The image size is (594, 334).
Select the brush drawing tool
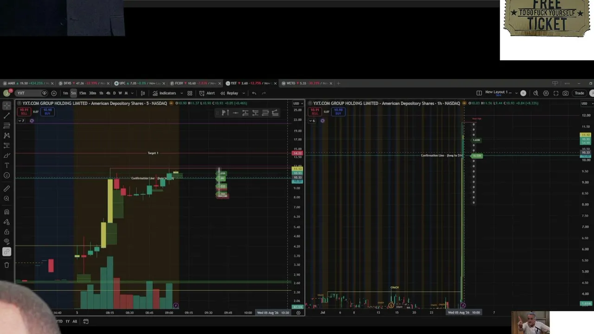(x=6, y=155)
